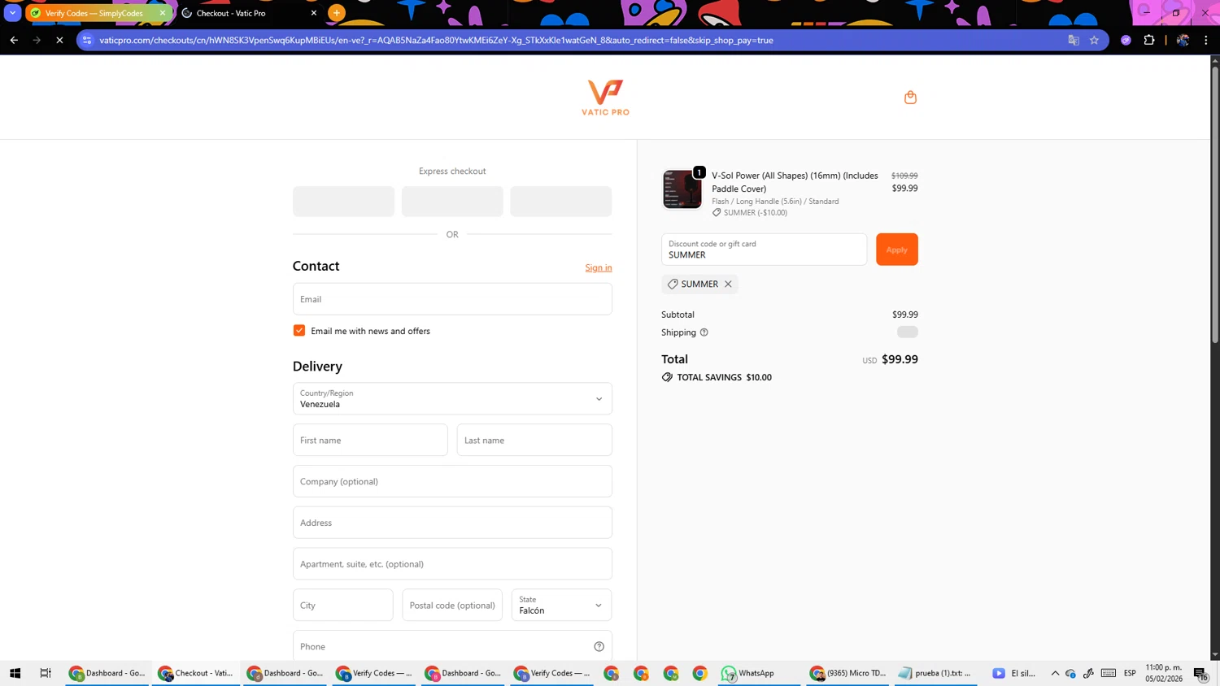Click the Apartment, suite, etc. field
The width and height of the screenshot is (1220, 686).
(452, 564)
